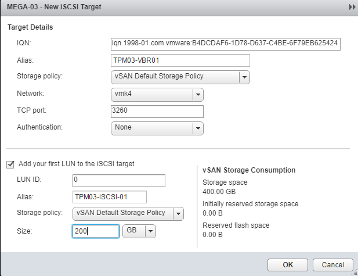
Task: Click the double-arrow icon in the title bar
Action: 352,7
